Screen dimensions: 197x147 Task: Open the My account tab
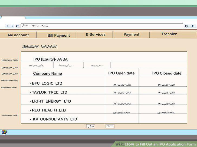tap(18, 35)
